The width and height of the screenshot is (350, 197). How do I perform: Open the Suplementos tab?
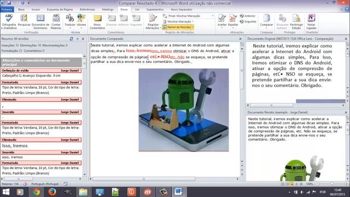(x=155, y=9)
